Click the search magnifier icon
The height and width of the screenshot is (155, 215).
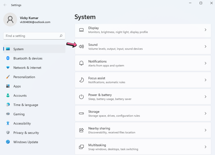(x=61, y=36)
